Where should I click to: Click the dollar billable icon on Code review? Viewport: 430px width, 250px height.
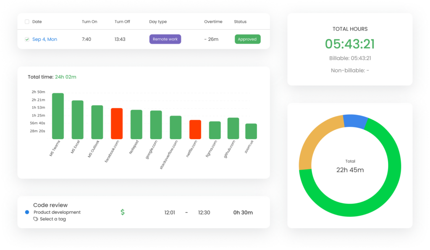(x=122, y=212)
